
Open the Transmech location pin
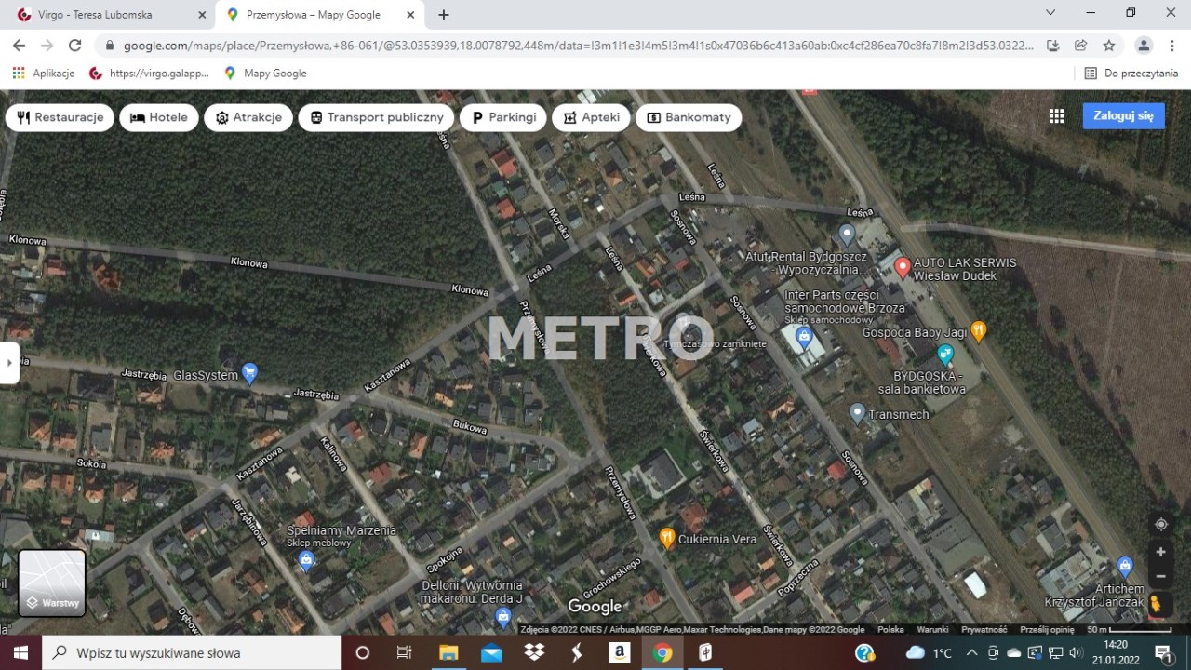tap(858, 412)
